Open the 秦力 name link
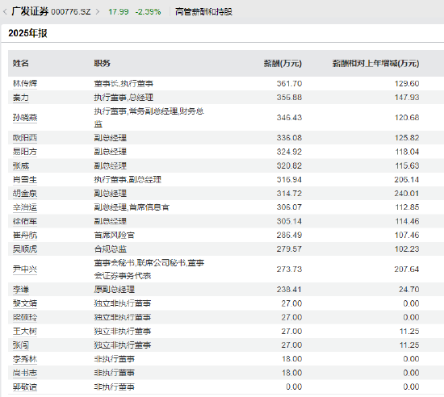This screenshot has width=444, height=397. pyautogui.click(x=21, y=98)
